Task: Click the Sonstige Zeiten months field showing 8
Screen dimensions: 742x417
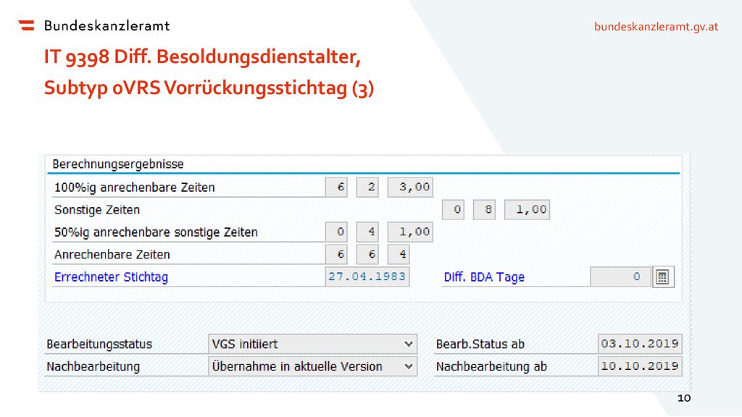Action: [484, 210]
